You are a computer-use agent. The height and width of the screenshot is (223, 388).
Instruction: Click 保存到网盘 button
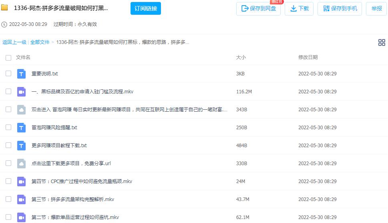coord(258,9)
